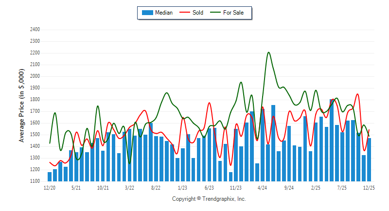The width and height of the screenshot is (389, 211).
Task: Toggle the Median series legend label
Action: [164, 13]
